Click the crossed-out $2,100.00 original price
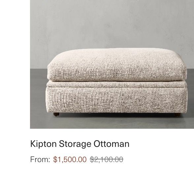The image size is (194, 169). (106, 159)
